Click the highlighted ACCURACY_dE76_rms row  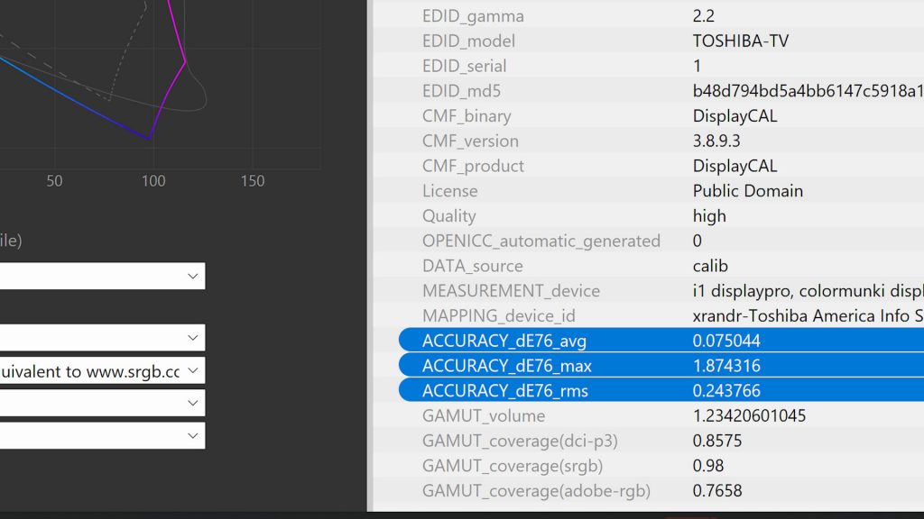[661, 391]
